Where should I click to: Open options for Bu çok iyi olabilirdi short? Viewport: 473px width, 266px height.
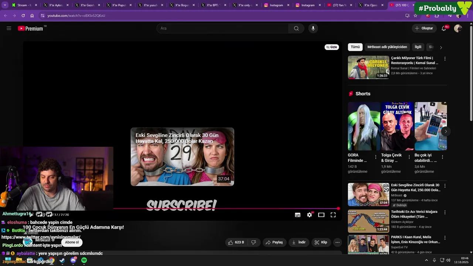[x=442, y=157]
